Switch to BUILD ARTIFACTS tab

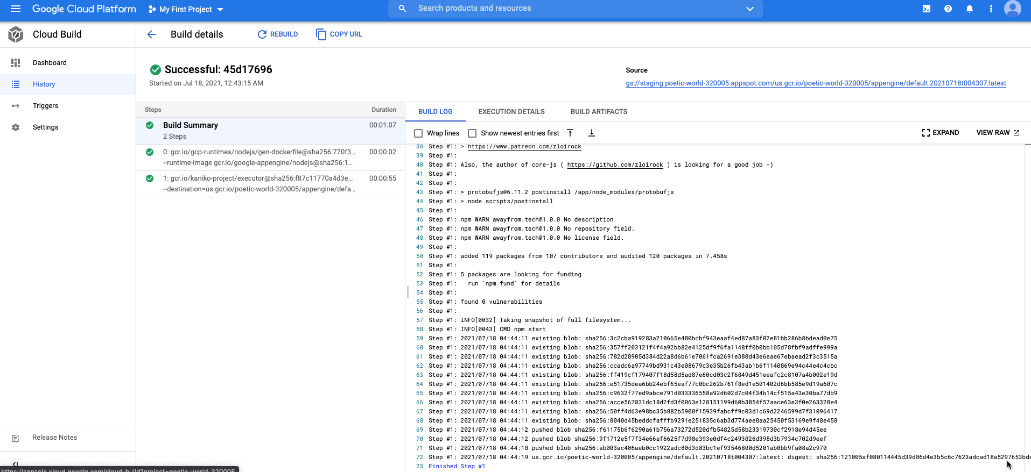tap(599, 112)
